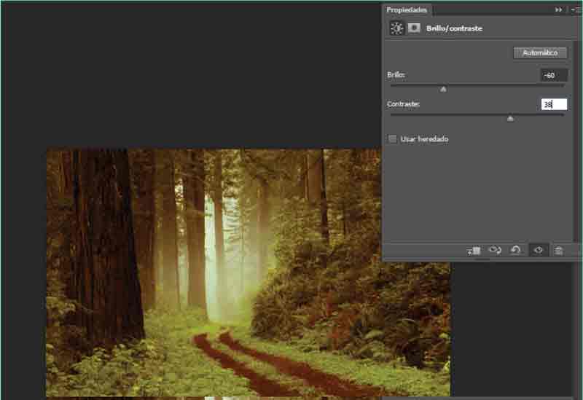The width and height of the screenshot is (583, 400).
Task: Click the Usar heredado label
Action: pyautogui.click(x=424, y=138)
